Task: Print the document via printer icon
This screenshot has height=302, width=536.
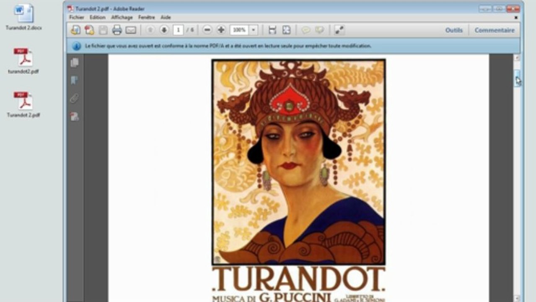Action: [117, 30]
